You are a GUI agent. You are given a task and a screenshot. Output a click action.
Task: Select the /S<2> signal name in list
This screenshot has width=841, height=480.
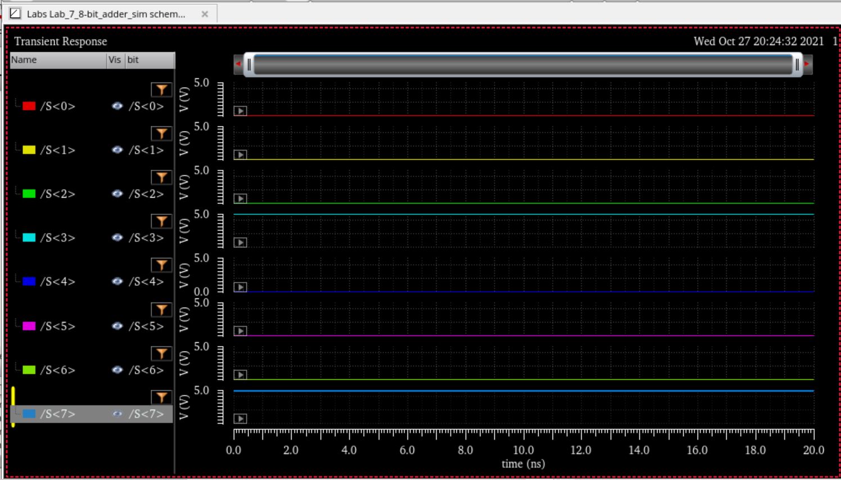tap(57, 194)
